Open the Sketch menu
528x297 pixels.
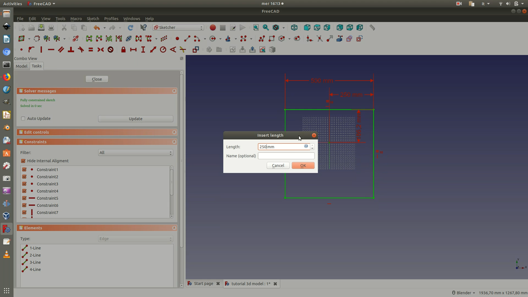point(93,19)
